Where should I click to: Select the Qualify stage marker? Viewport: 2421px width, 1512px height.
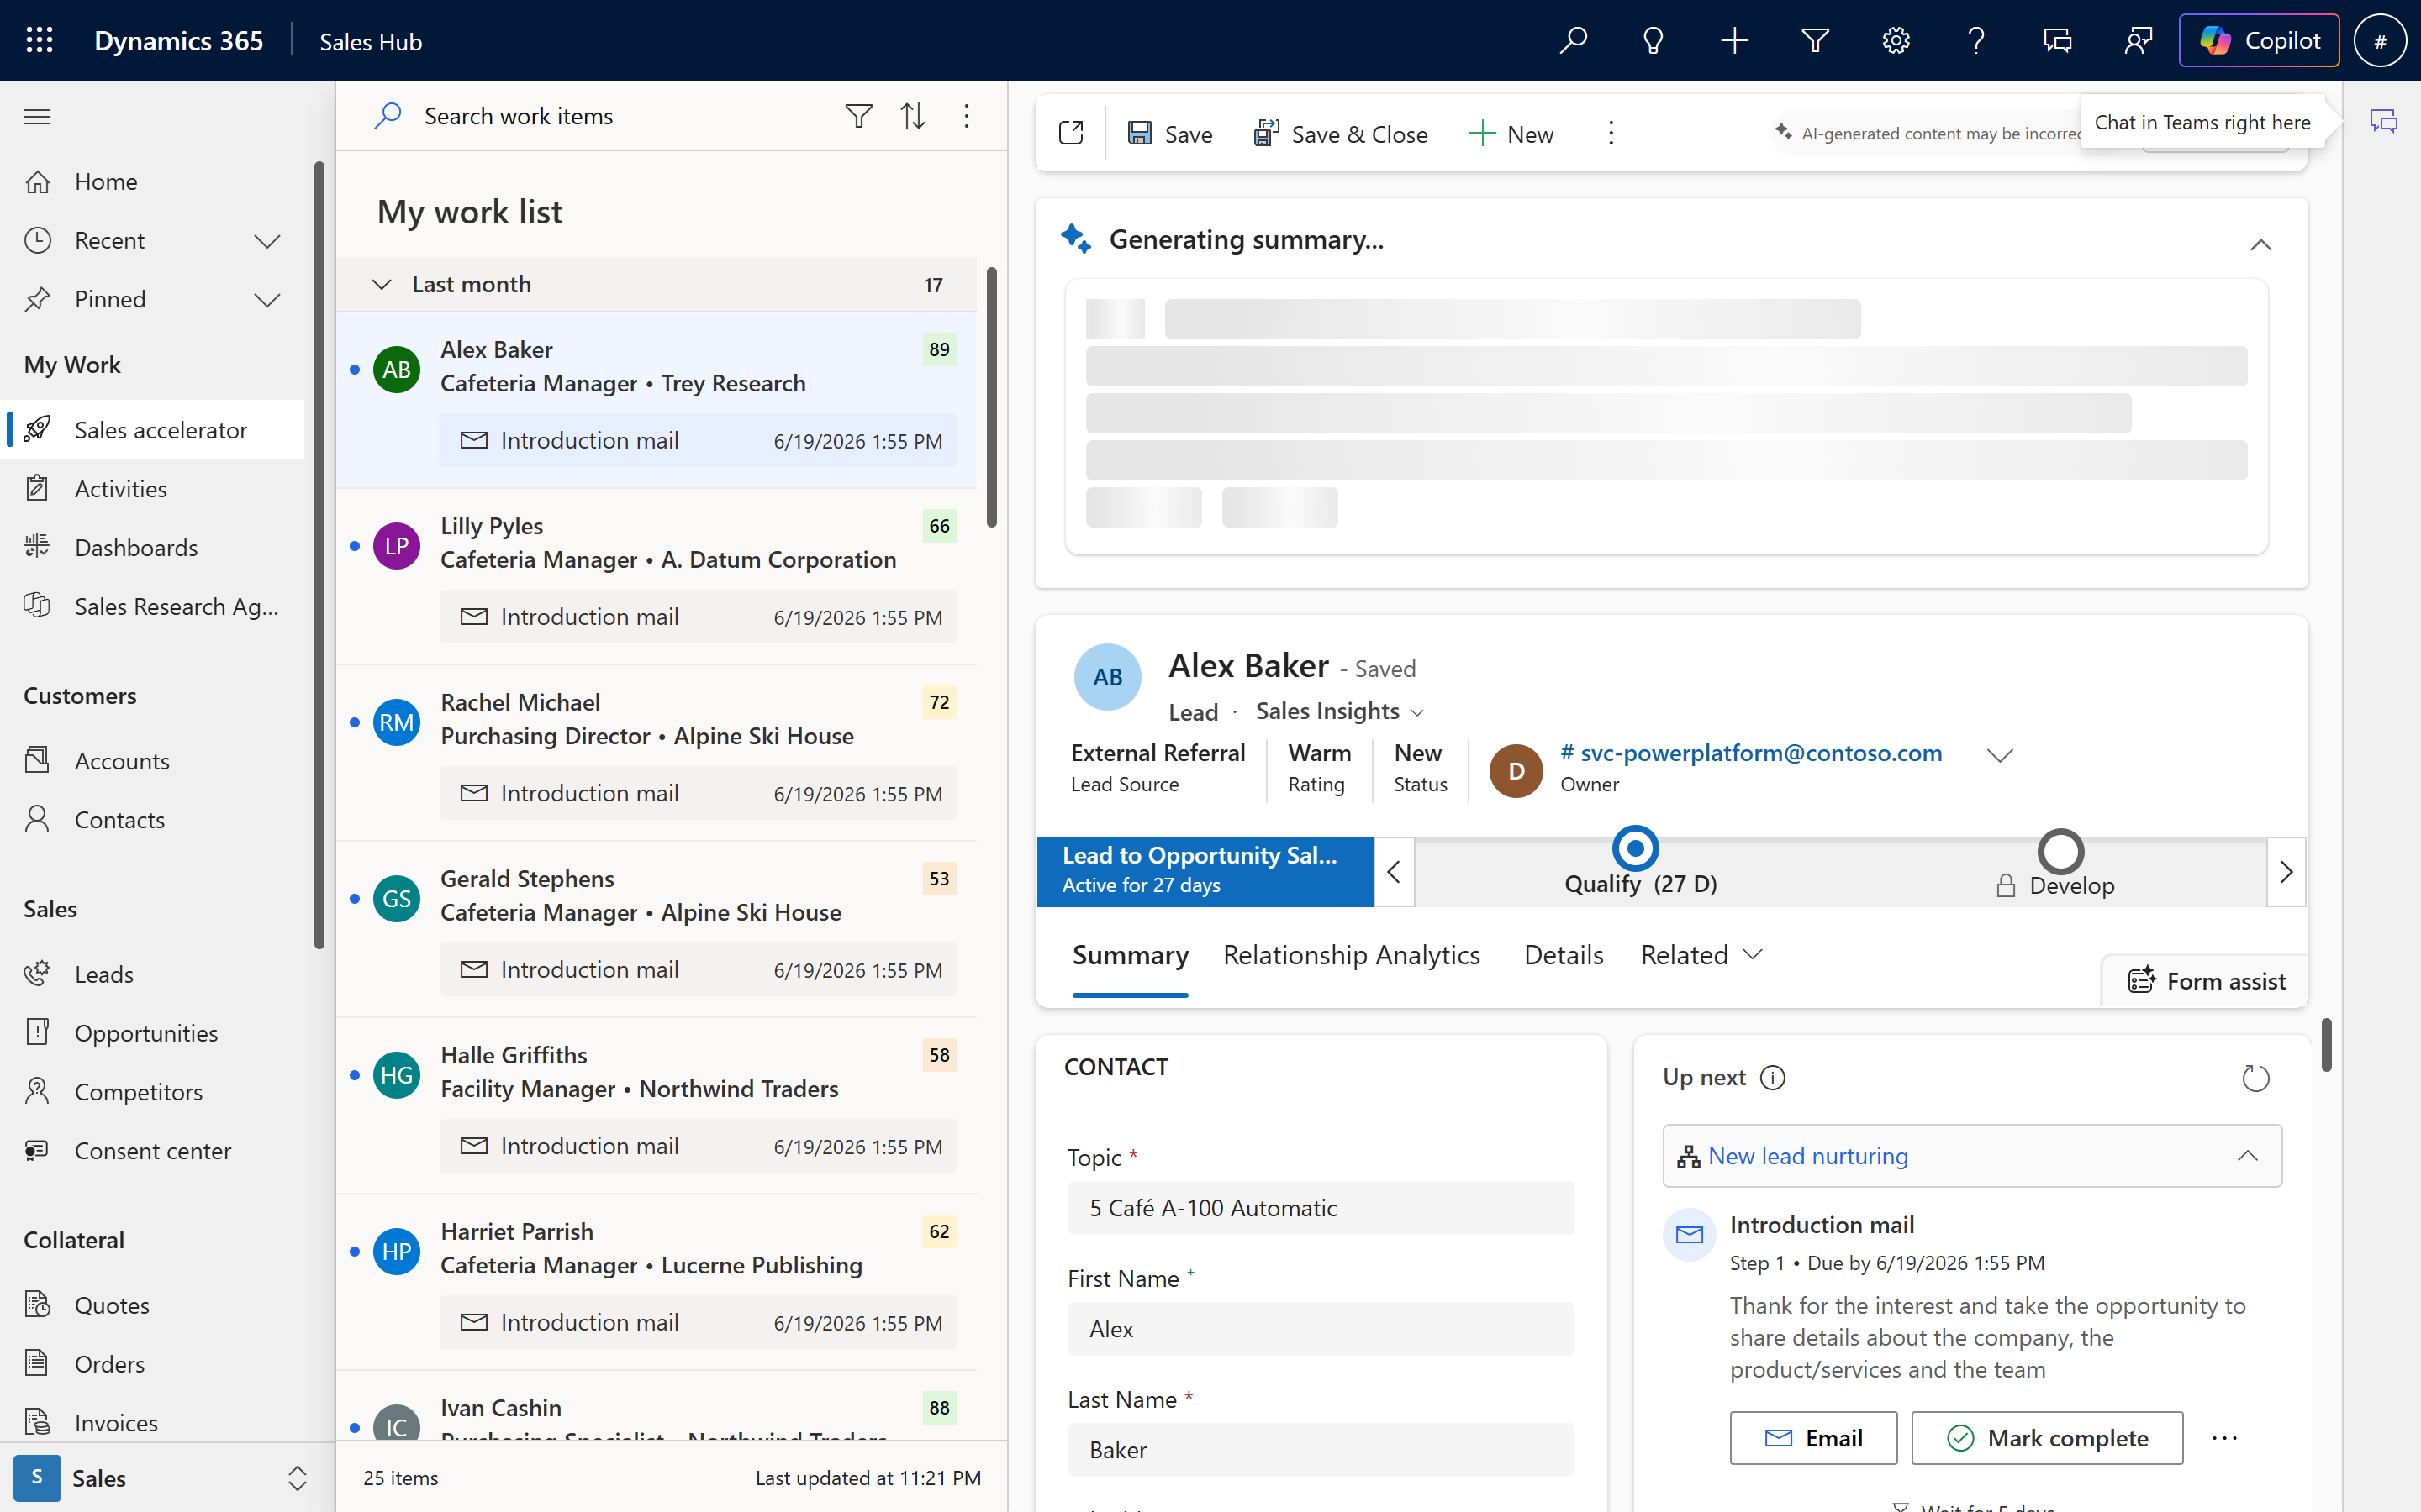coord(1636,849)
